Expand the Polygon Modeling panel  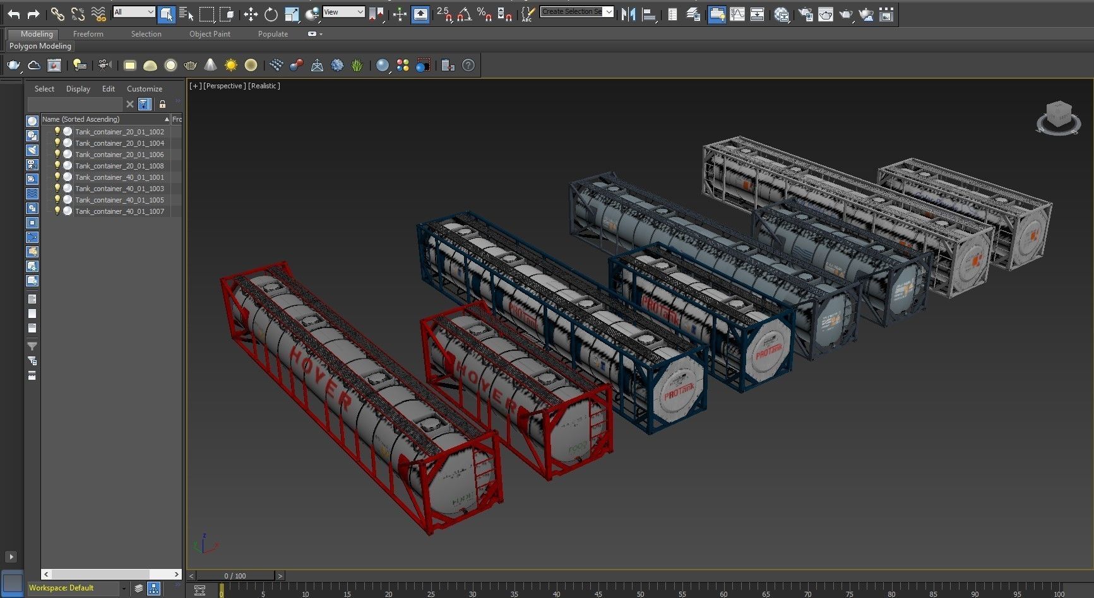click(40, 46)
